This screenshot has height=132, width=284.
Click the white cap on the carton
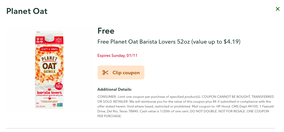pyautogui.click(x=49, y=36)
